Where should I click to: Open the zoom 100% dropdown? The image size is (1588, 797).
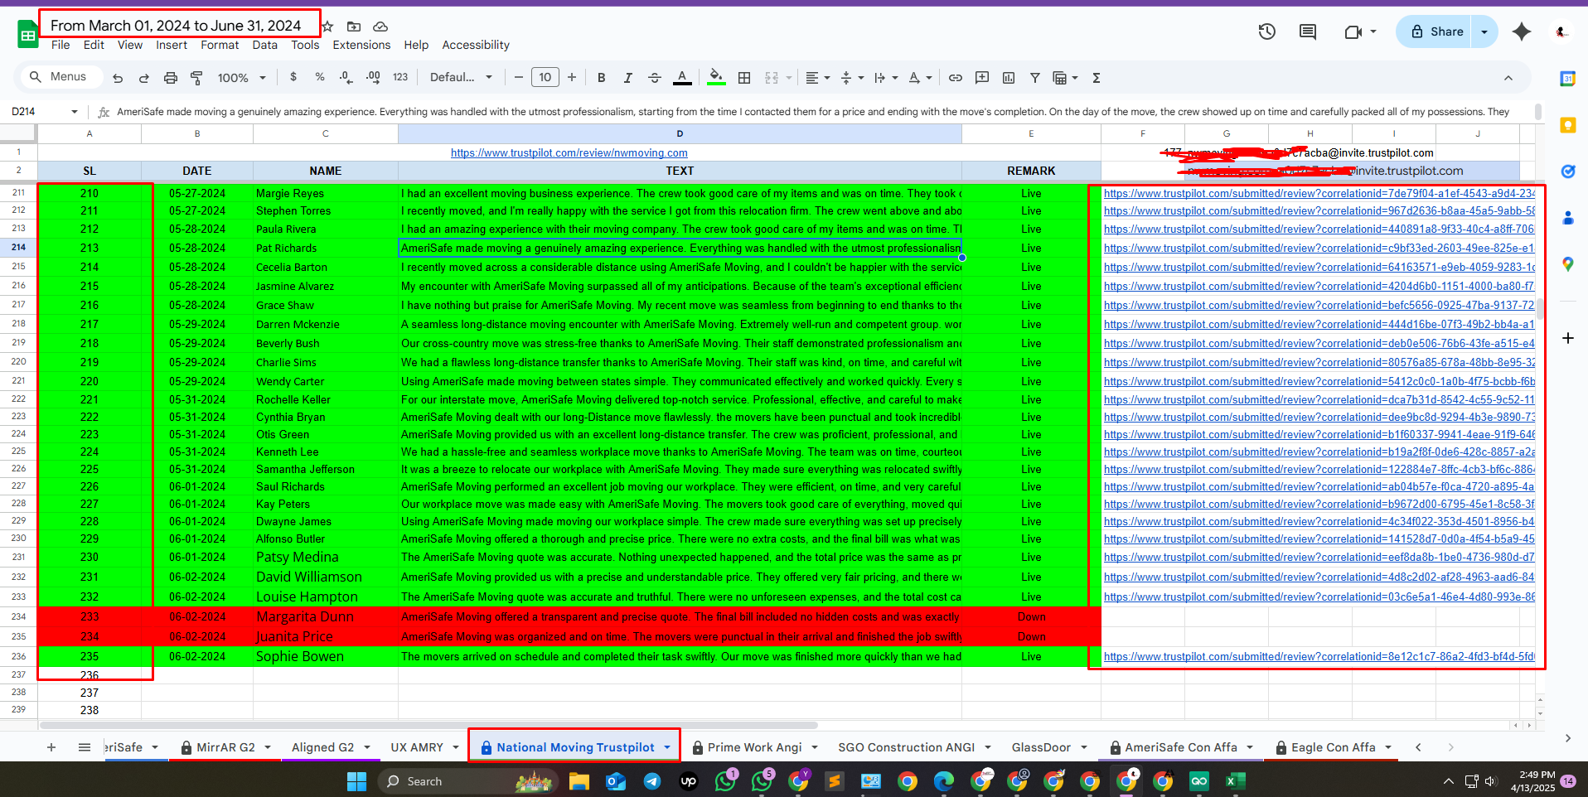tap(241, 78)
